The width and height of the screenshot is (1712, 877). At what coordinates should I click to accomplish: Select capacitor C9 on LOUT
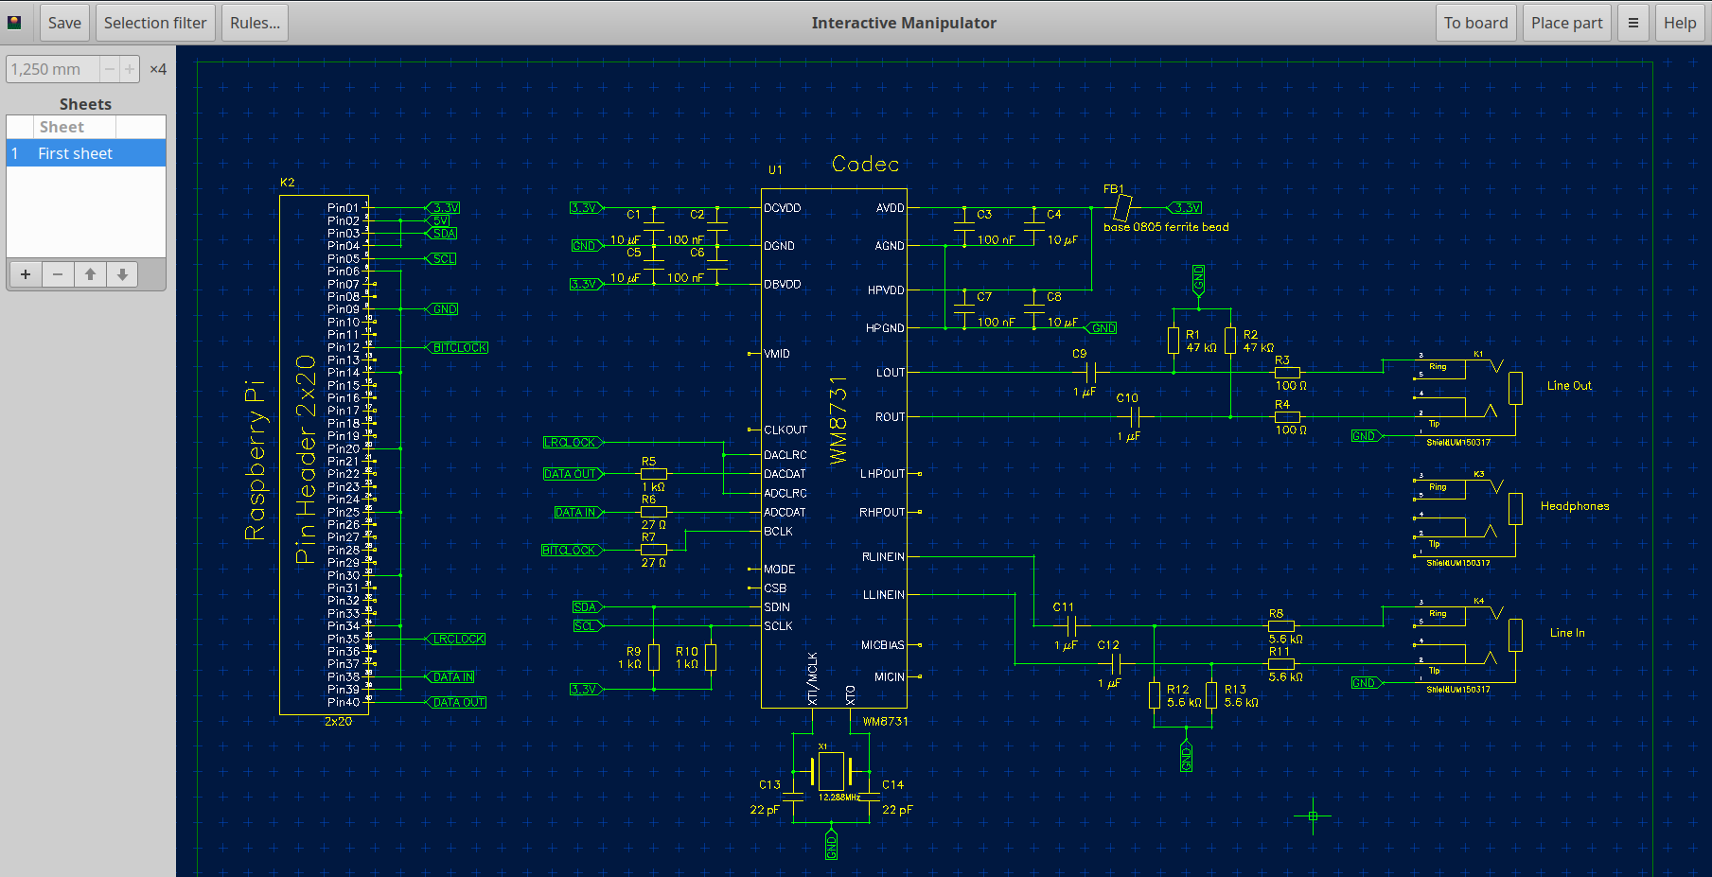(x=1091, y=372)
